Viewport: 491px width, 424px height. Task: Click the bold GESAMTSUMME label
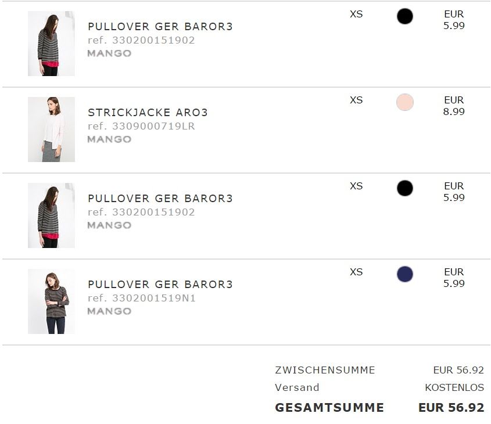point(329,408)
